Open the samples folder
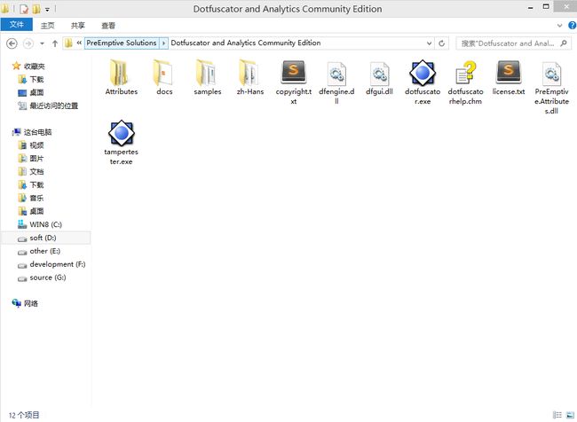Screen dimensions: 577x422 [208, 78]
